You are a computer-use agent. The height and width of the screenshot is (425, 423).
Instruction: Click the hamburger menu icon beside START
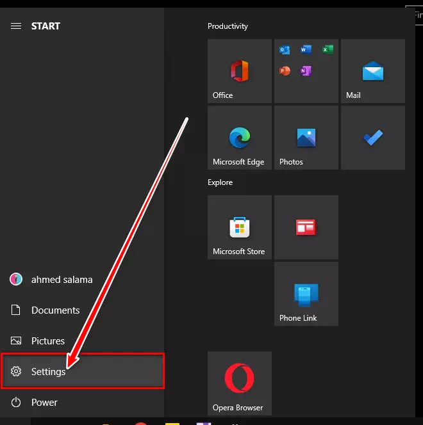pyautogui.click(x=16, y=26)
